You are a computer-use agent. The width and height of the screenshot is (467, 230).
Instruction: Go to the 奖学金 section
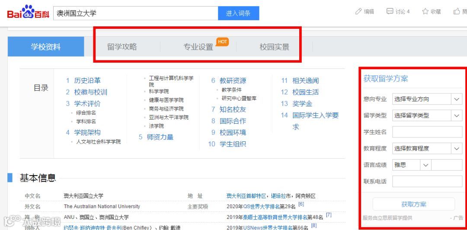(x=302, y=104)
